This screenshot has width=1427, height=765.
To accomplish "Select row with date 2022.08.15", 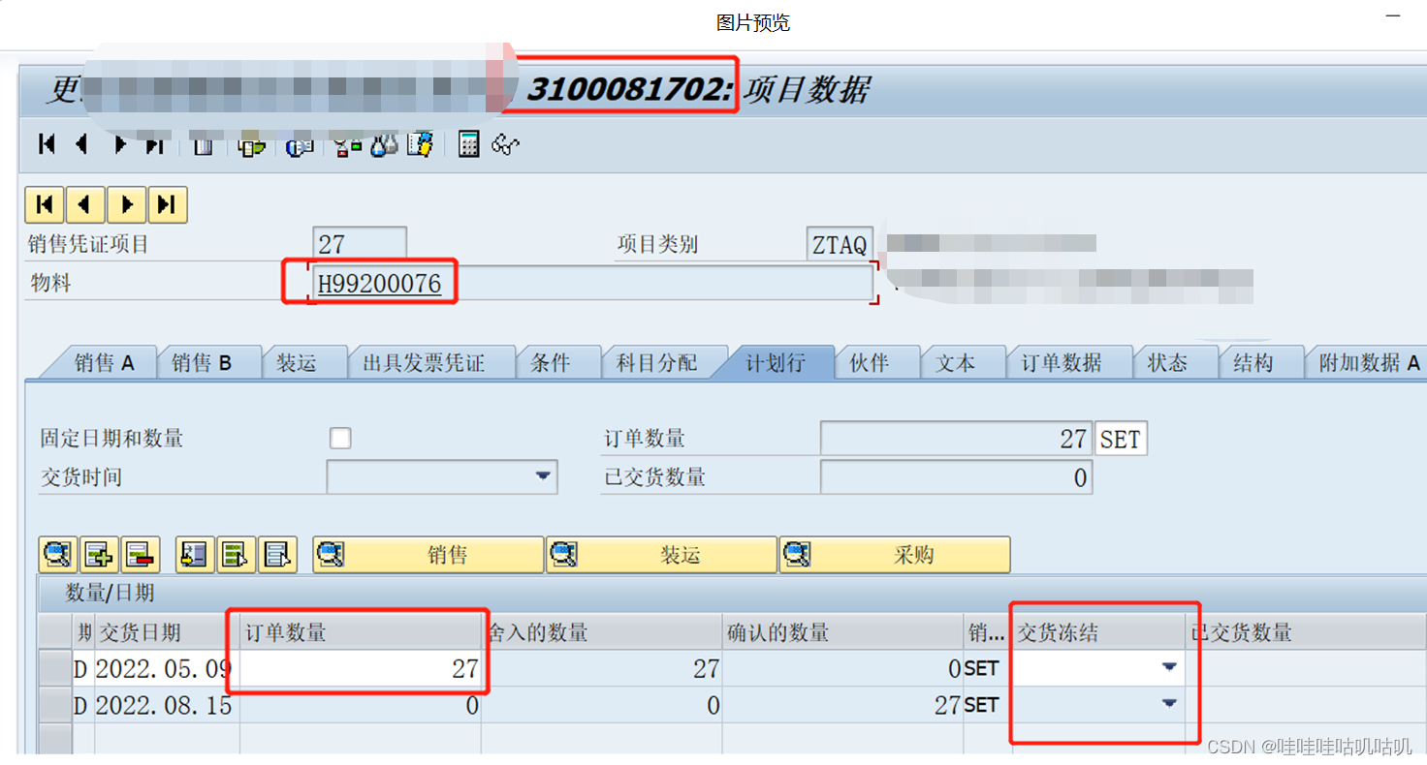I will click(x=55, y=706).
